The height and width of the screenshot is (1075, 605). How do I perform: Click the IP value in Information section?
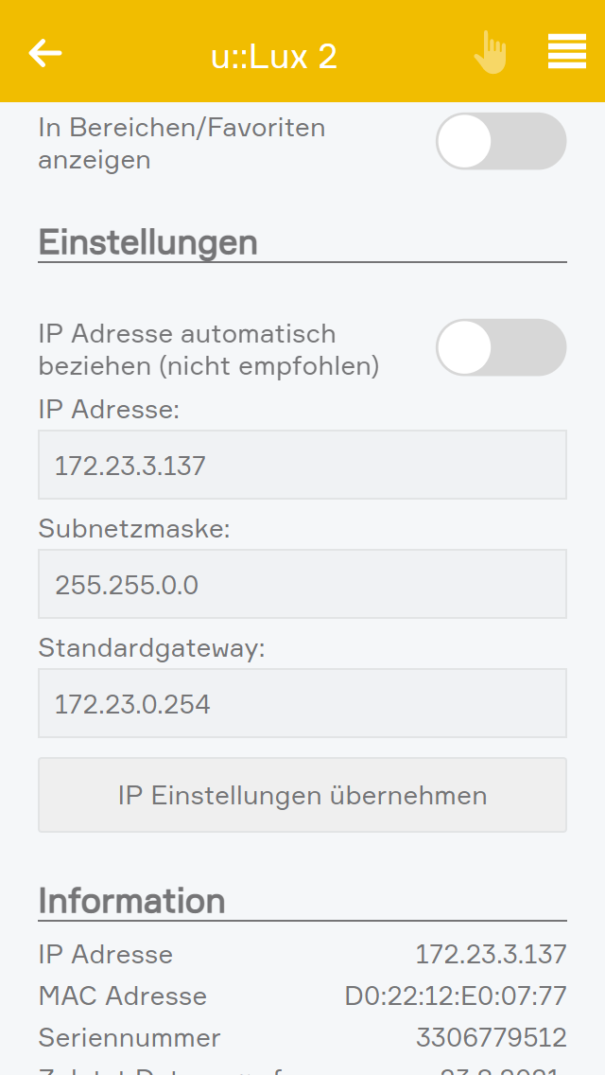pos(491,954)
